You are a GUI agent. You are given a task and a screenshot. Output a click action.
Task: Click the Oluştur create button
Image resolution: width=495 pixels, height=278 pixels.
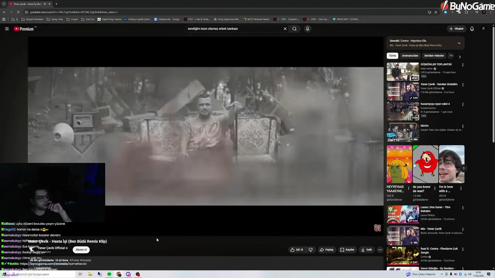[x=456, y=29]
